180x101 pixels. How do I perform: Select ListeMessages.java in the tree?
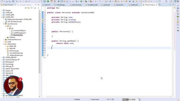pos(19,33)
